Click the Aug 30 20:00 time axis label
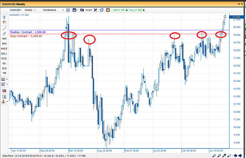246x158 pixels. point(105,151)
